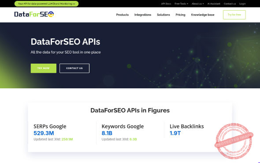Screen dimensions: 260x163
Task: Click the green TRY NOW button
Action: [44, 68]
